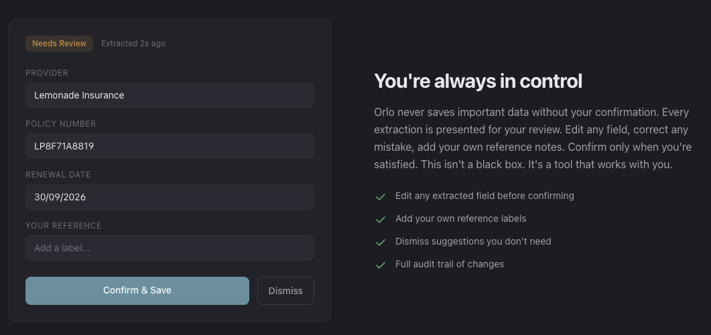Click the 'Full audit trail of changes' text

450,264
